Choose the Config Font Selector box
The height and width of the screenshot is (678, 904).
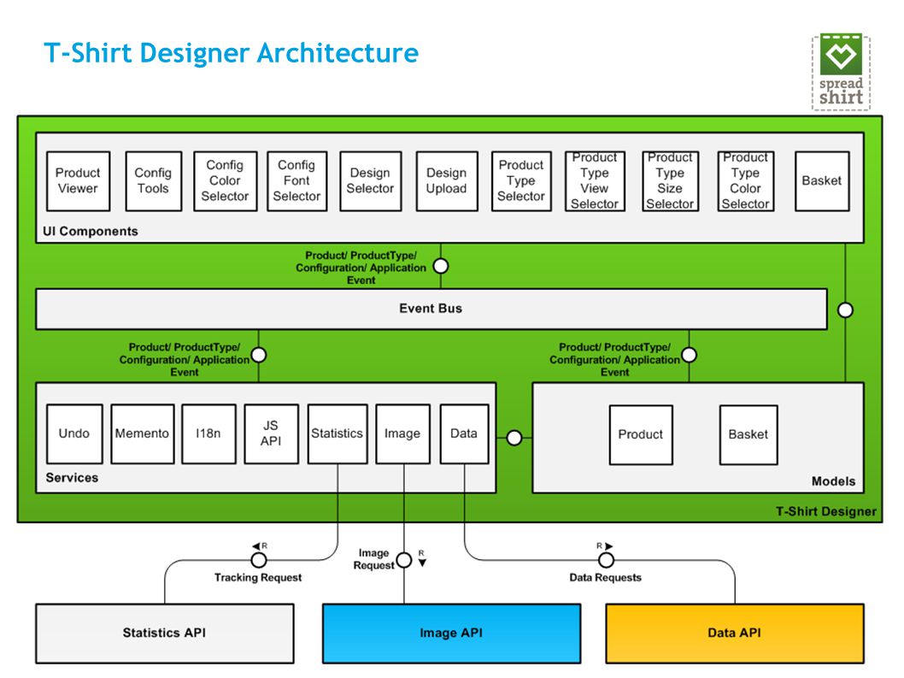tap(296, 180)
